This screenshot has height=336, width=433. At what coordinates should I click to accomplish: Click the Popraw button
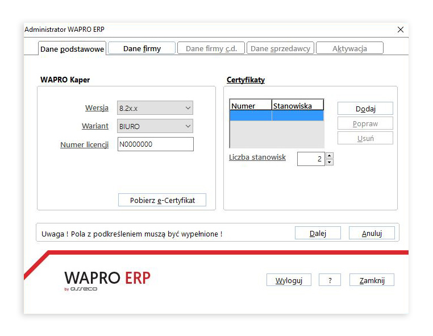pyautogui.click(x=365, y=123)
